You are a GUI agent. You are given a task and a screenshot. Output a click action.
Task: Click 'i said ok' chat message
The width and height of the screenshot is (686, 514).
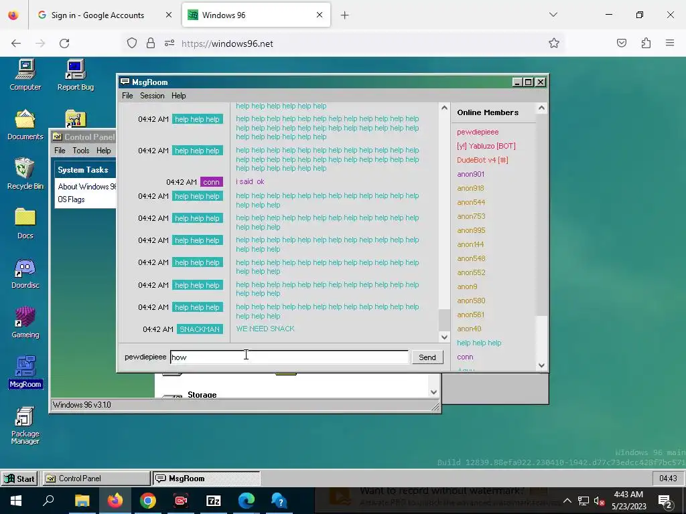(x=251, y=181)
